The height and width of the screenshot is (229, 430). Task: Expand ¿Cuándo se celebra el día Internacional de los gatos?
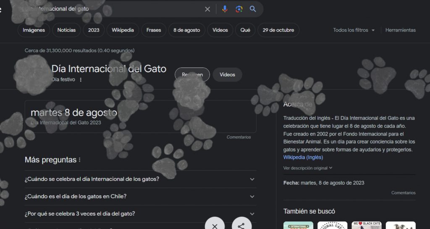pyautogui.click(x=140, y=179)
